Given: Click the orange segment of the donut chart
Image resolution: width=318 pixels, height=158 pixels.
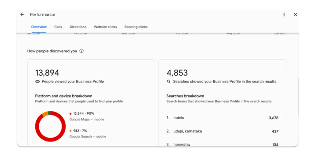Looking at the screenshot, I should [x=45, y=114].
